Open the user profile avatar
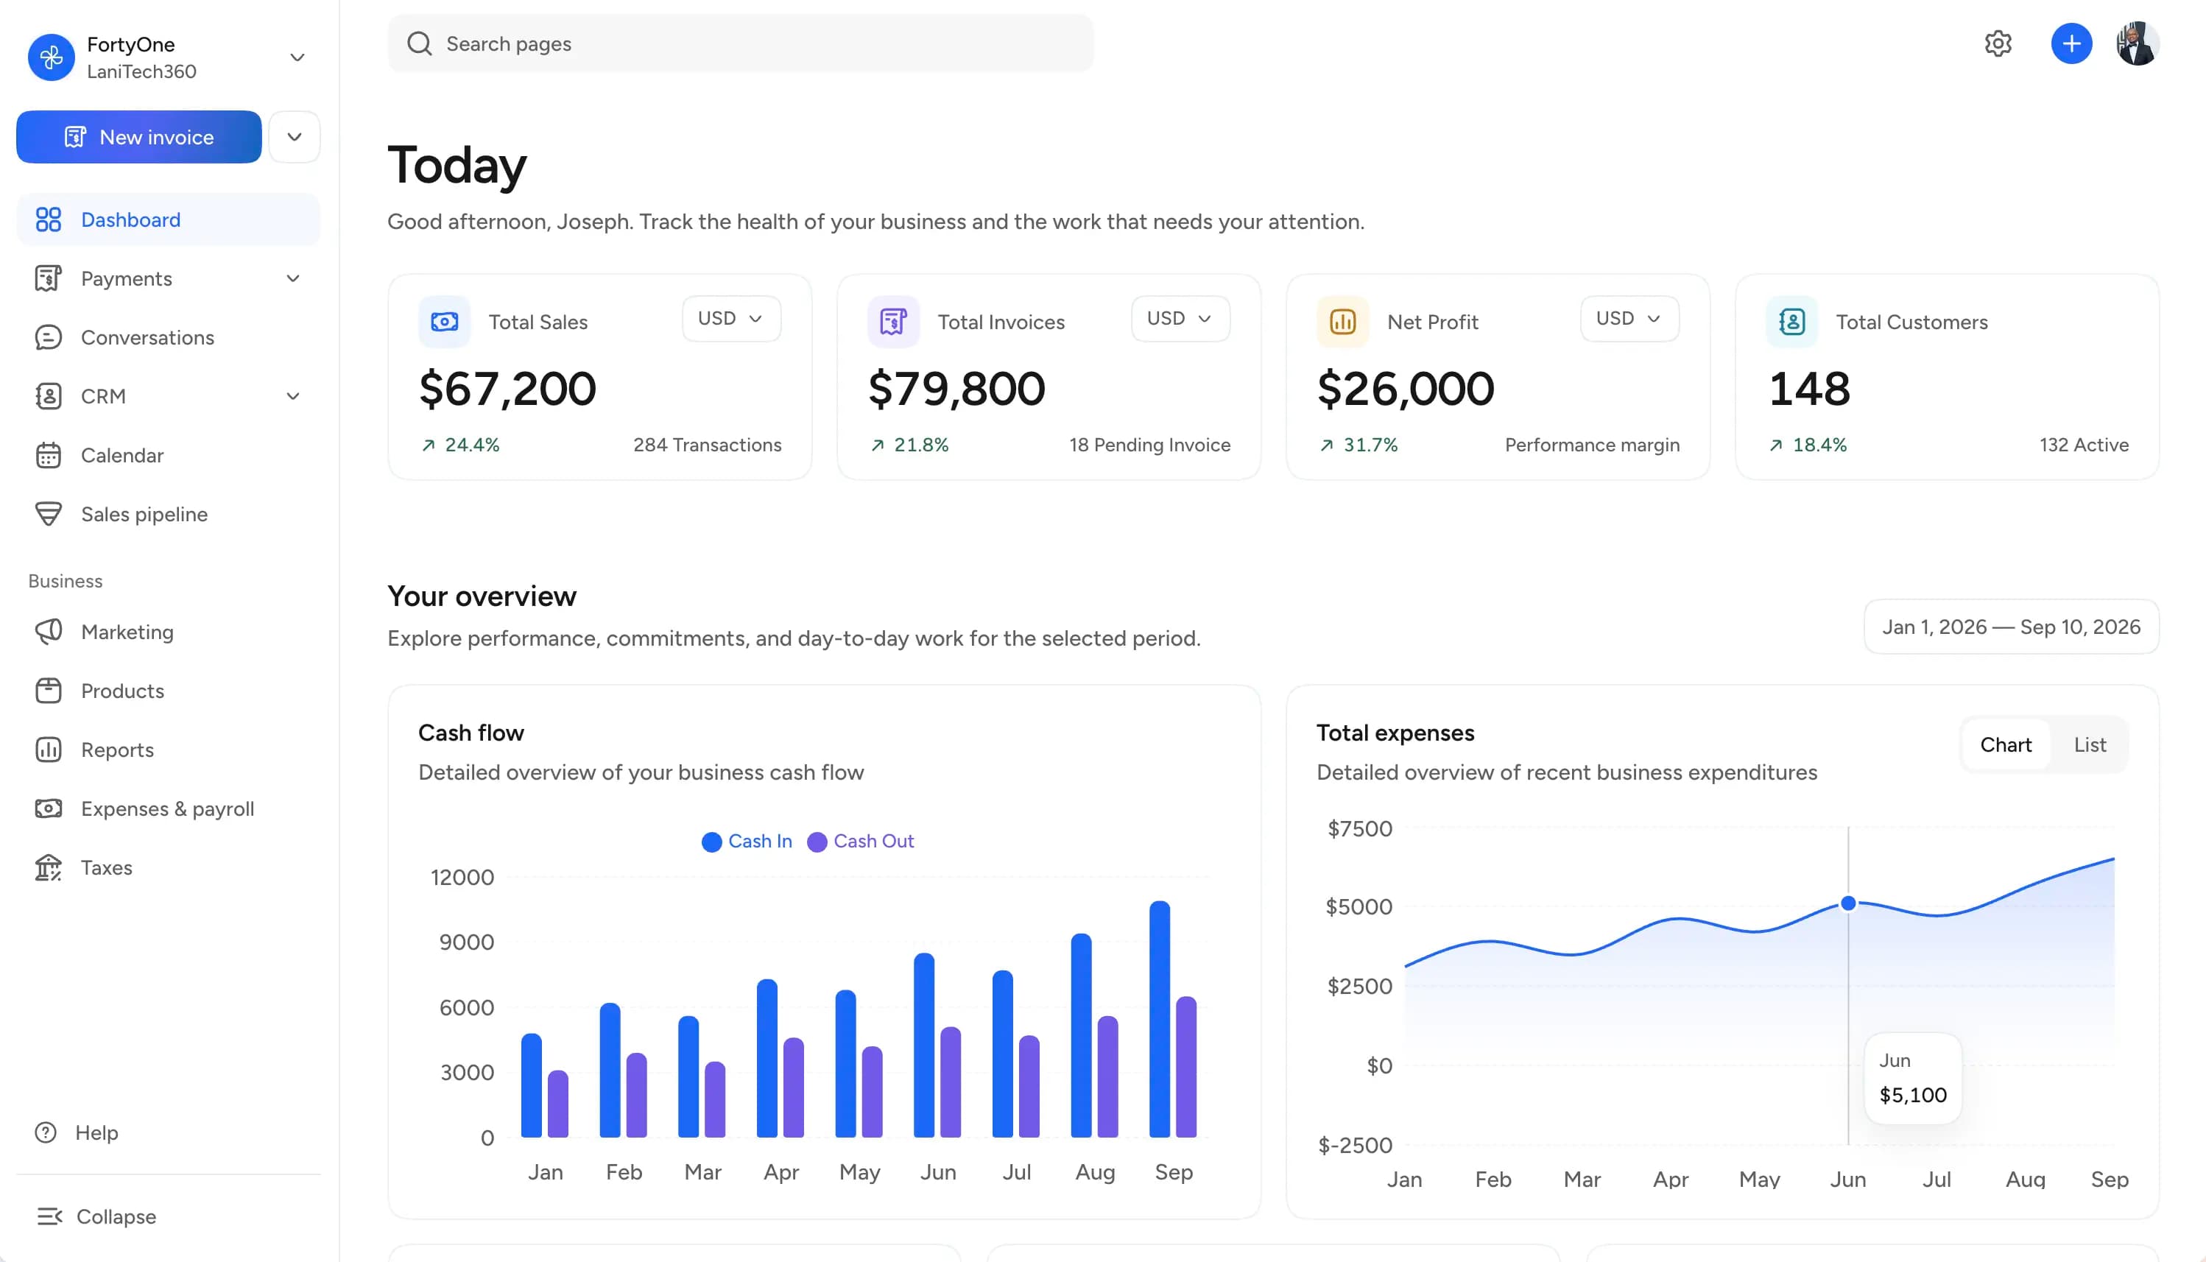This screenshot has height=1262, width=2206. tap(2137, 43)
